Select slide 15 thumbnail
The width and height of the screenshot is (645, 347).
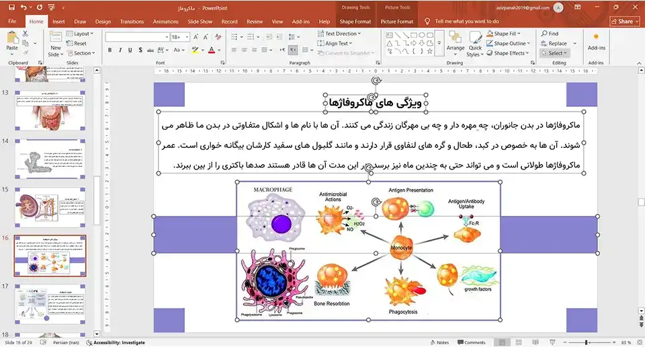(x=50, y=206)
